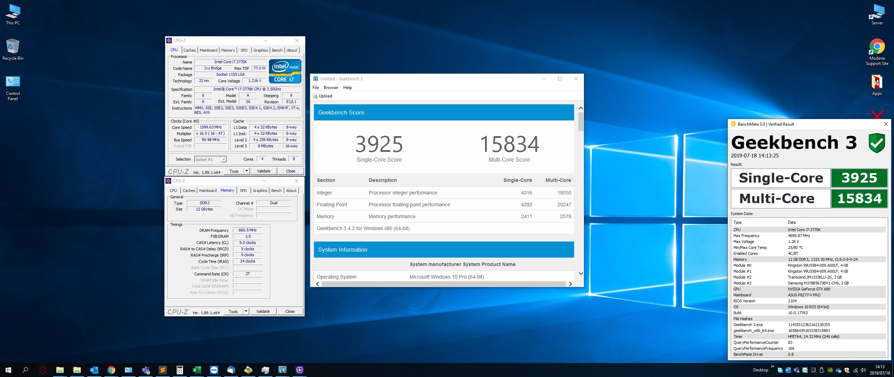Switch to CPU-Z via its purple taskbar icon
The image size is (894, 377).
pyautogui.click(x=300, y=370)
